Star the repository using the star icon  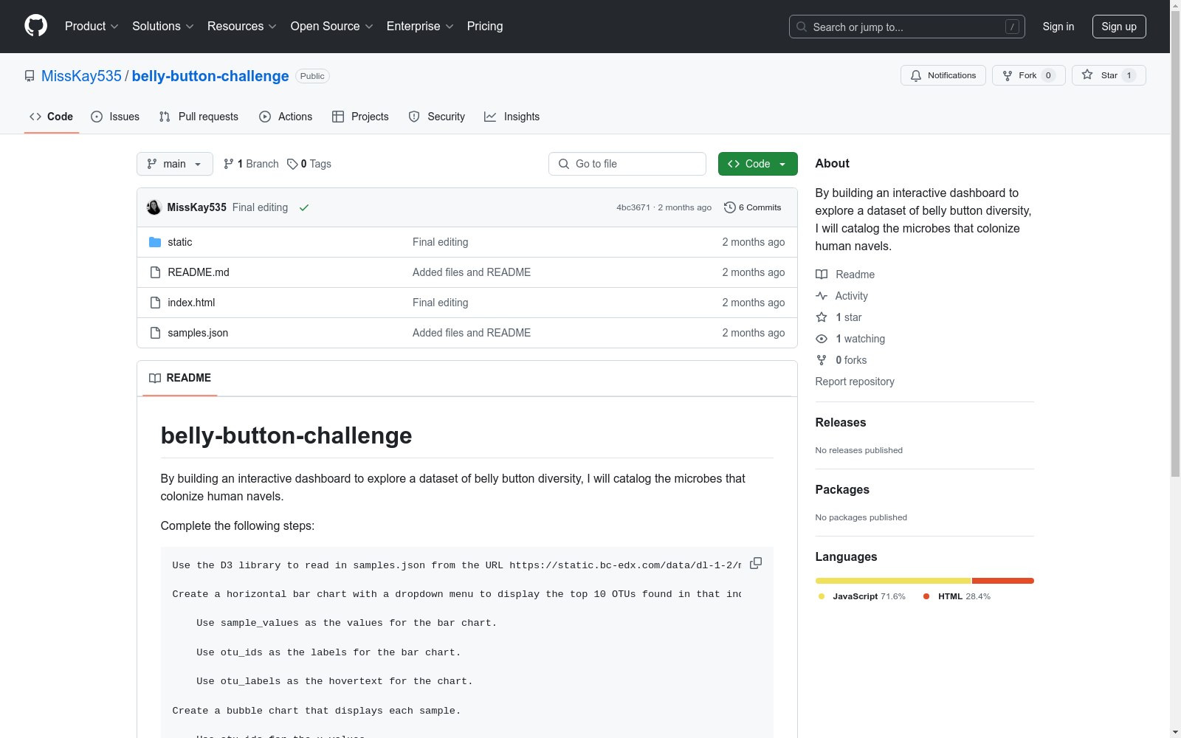[x=1087, y=75]
